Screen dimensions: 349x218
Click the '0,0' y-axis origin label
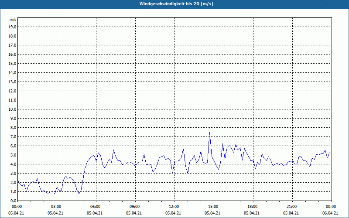[x=13, y=201]
